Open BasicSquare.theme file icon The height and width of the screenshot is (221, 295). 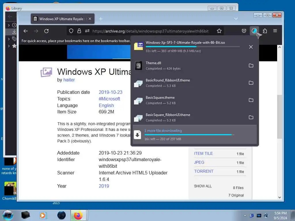coord(138,101)
